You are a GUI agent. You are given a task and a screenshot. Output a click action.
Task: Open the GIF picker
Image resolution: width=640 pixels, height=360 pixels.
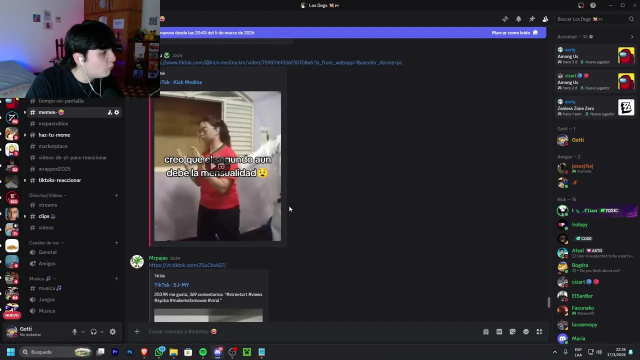tap(499, 331)
